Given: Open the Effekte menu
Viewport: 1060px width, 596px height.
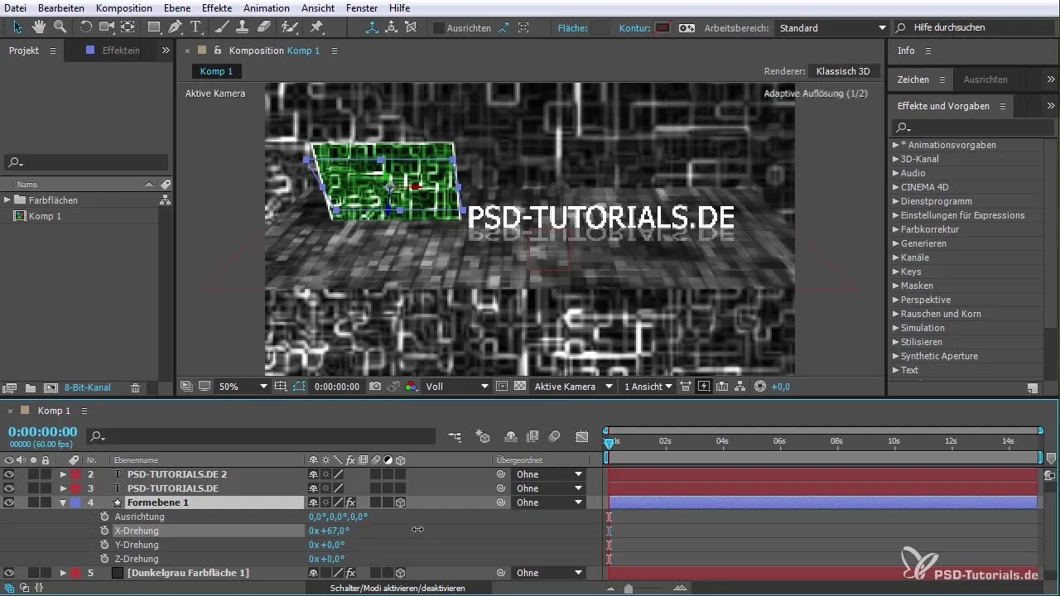Looking at the screenshot, I should click(217, 7).
